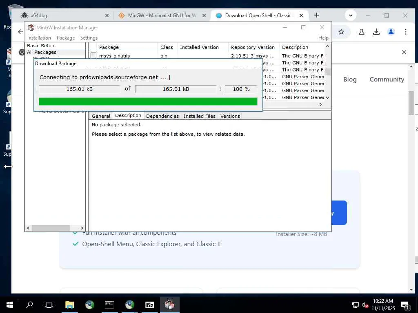Click the package list scroll-up arrow

[328, 46]
